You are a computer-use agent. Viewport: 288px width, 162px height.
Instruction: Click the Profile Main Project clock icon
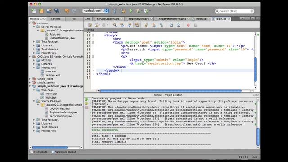point(146,11)
